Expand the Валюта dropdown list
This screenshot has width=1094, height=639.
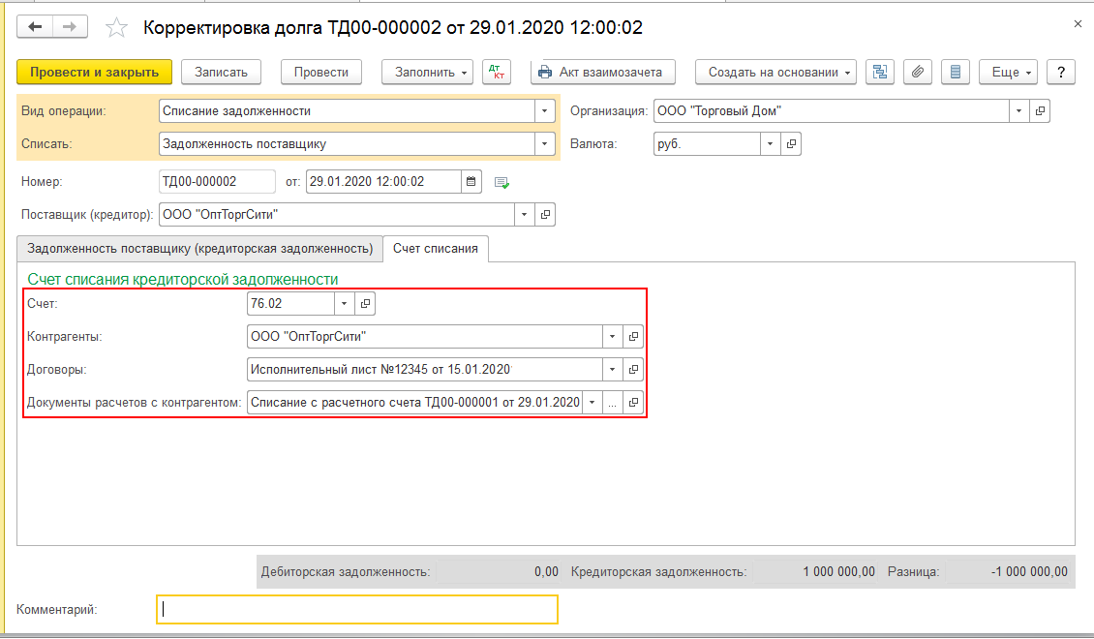pyautogui.click(x=770, y=144)
